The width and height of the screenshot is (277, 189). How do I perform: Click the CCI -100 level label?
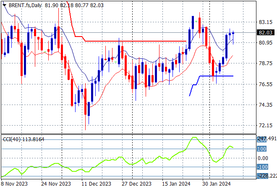pyautogui.click(x=262, y=167)
